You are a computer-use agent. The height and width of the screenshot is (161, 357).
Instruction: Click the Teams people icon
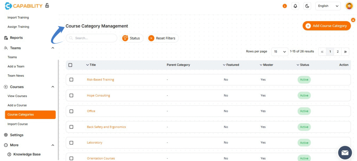tap(6, 48)
